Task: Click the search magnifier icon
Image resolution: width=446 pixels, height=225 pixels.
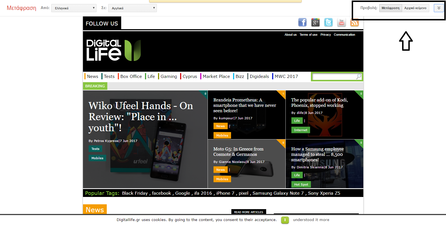Action: [x=358, y=77]
